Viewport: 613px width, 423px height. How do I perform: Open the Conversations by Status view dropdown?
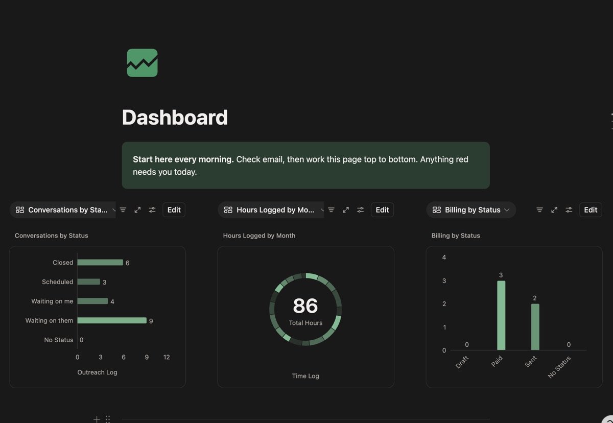pyautogui.click(x=64, y=210)
